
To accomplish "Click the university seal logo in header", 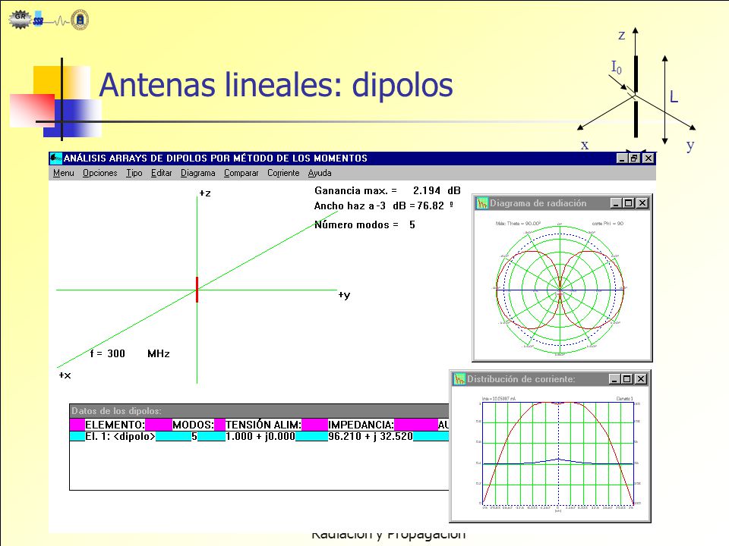I will tap(80, 20).
